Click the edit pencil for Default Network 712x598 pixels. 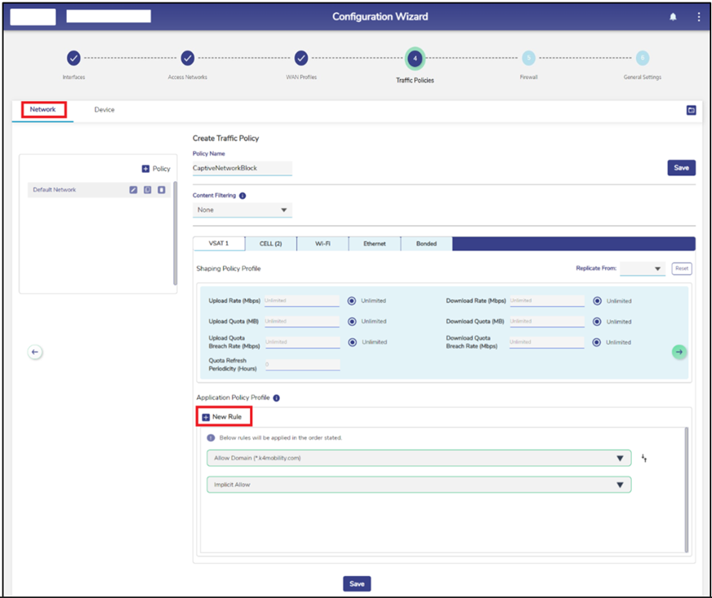133,190
